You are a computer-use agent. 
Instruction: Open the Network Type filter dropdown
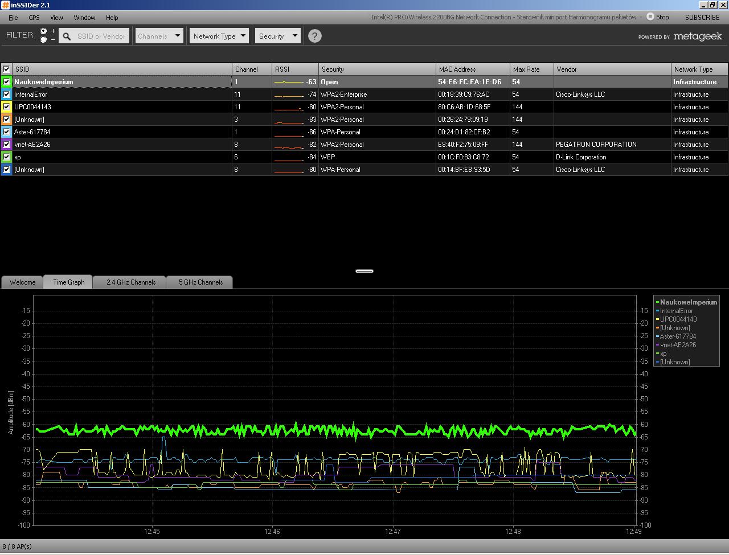[219, 36]
